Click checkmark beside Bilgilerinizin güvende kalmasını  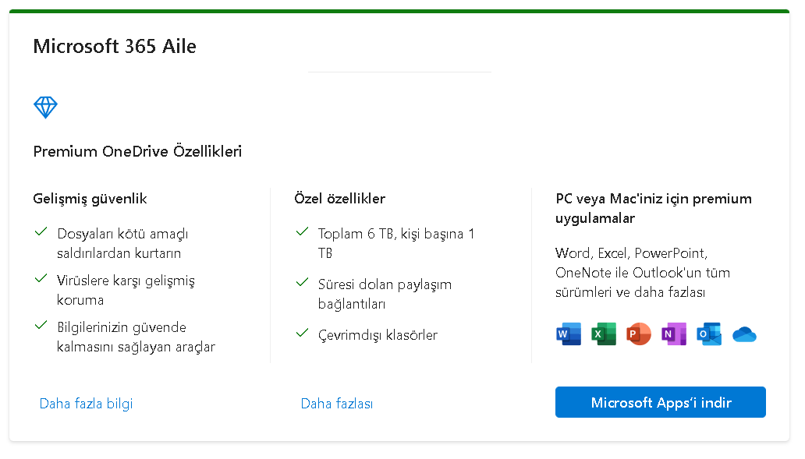point(41,325)
